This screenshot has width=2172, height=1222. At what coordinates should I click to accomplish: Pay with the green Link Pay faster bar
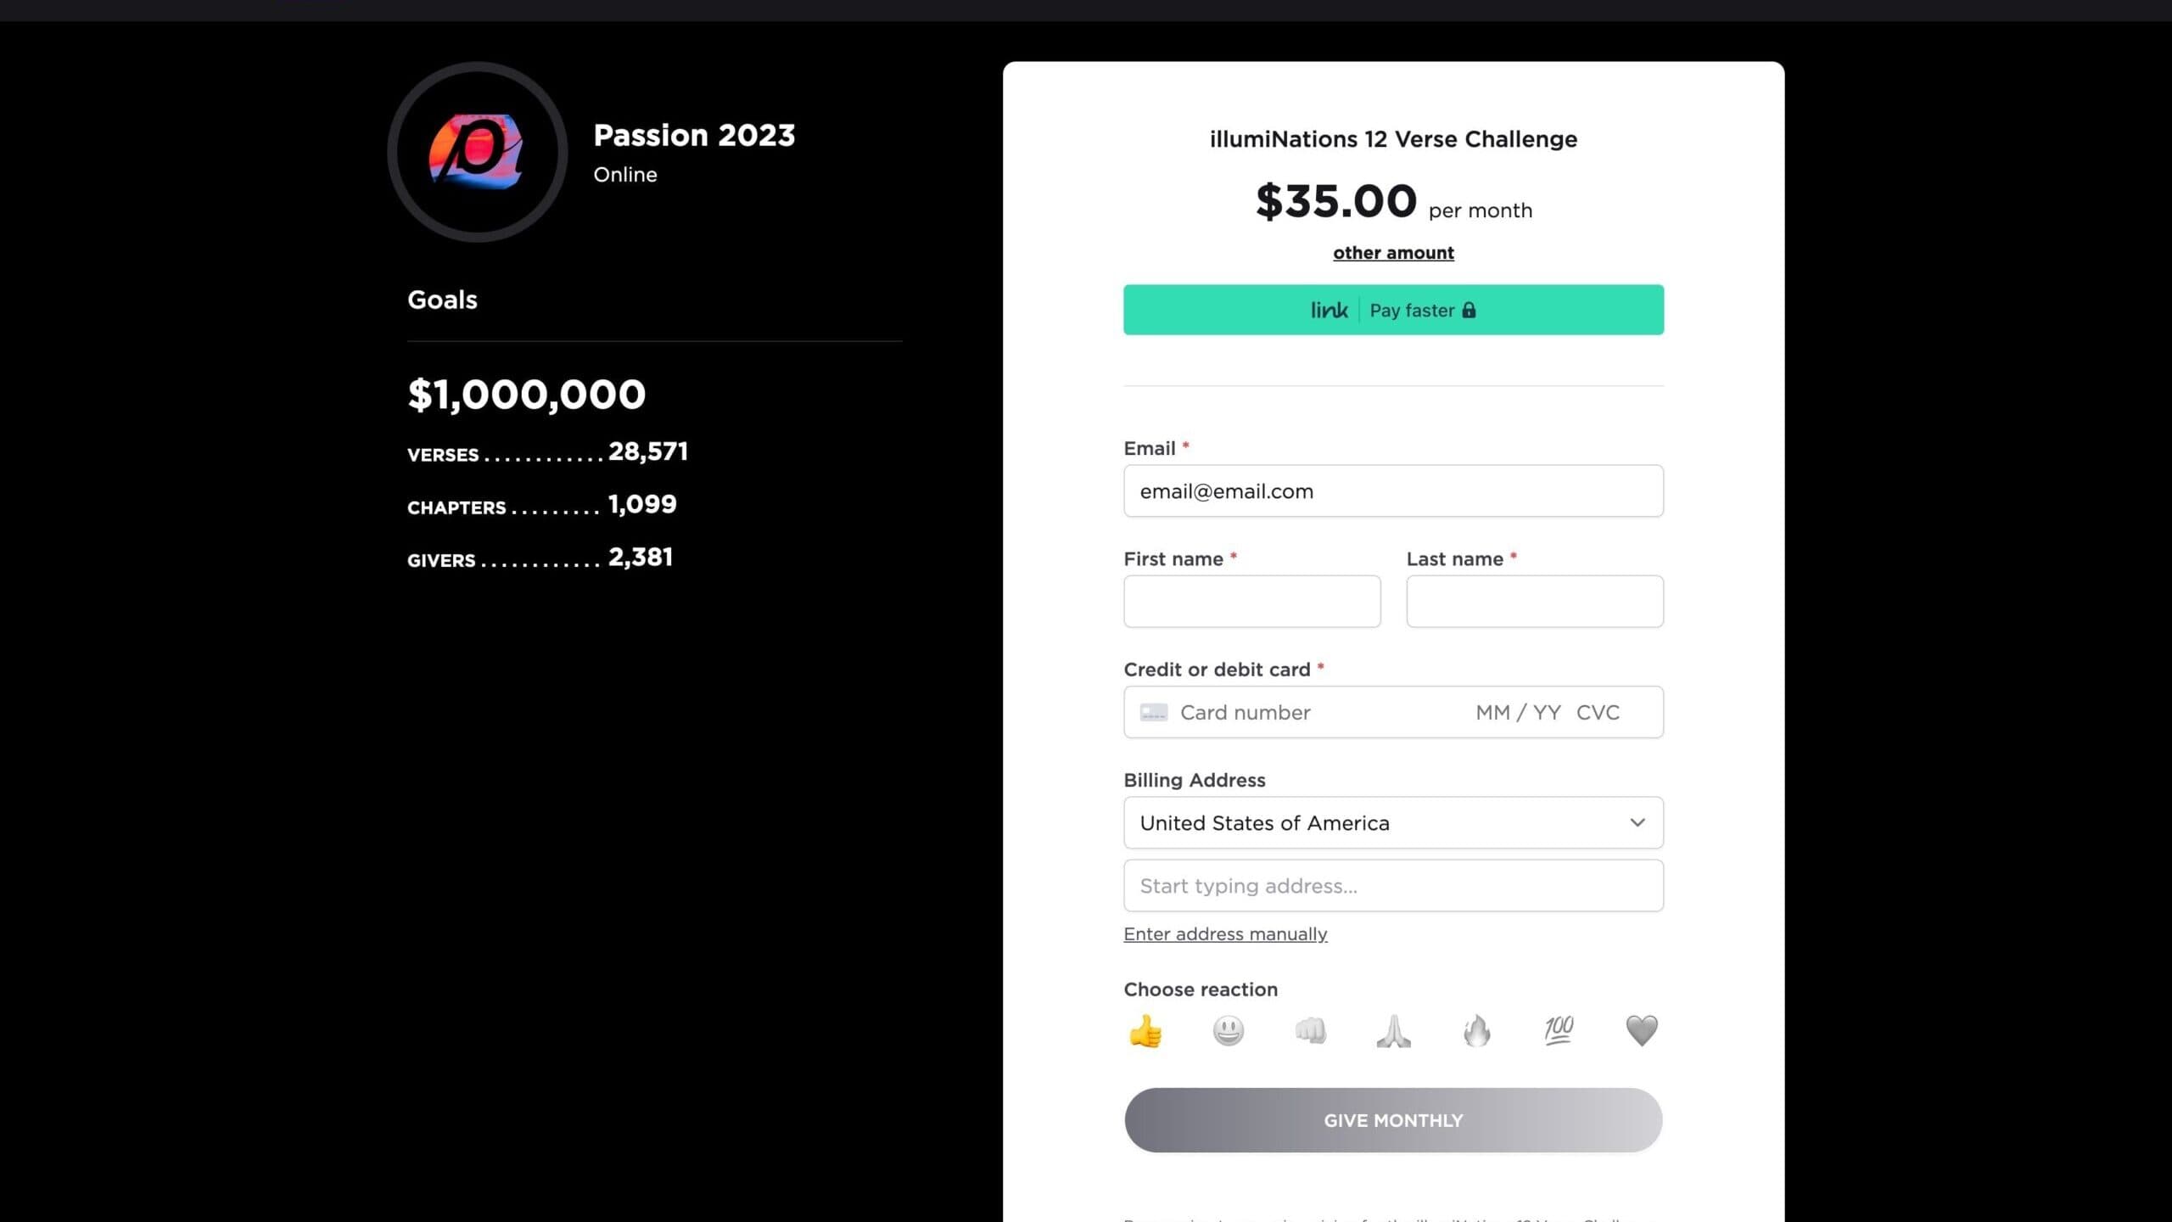1392,310
